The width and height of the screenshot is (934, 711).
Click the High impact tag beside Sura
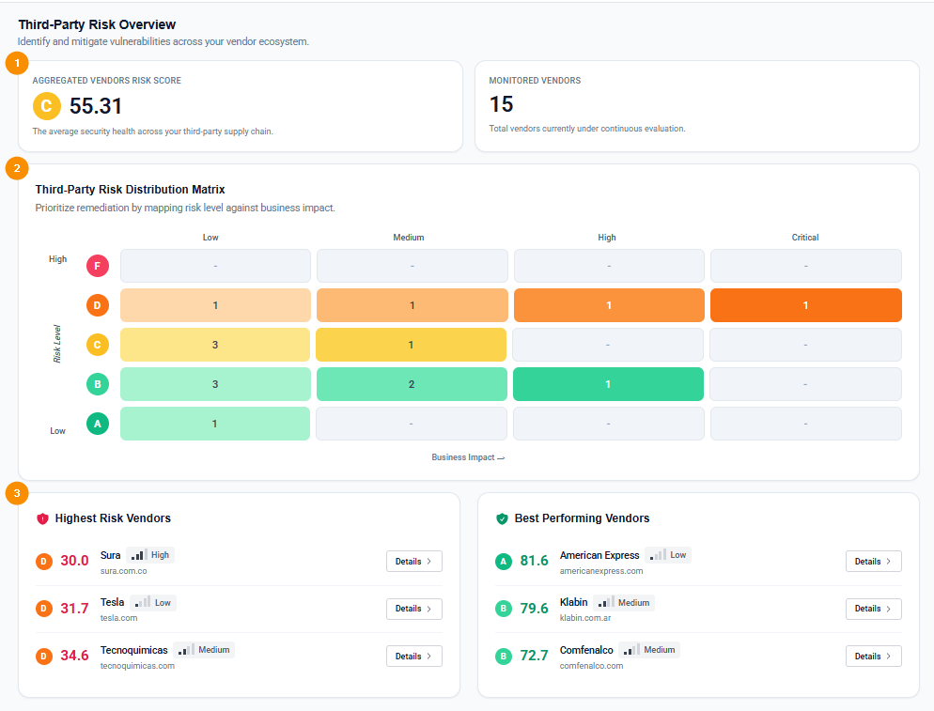click(150, 555)
